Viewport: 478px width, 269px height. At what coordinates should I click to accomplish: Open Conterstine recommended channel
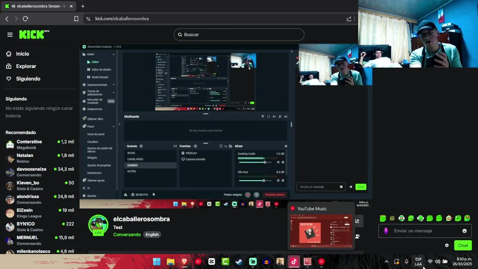pos(40,144)
